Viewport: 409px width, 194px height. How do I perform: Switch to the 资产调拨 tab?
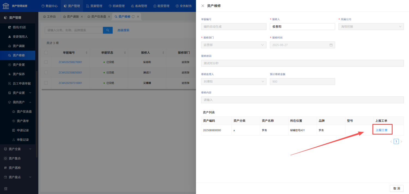coord(71,17)
